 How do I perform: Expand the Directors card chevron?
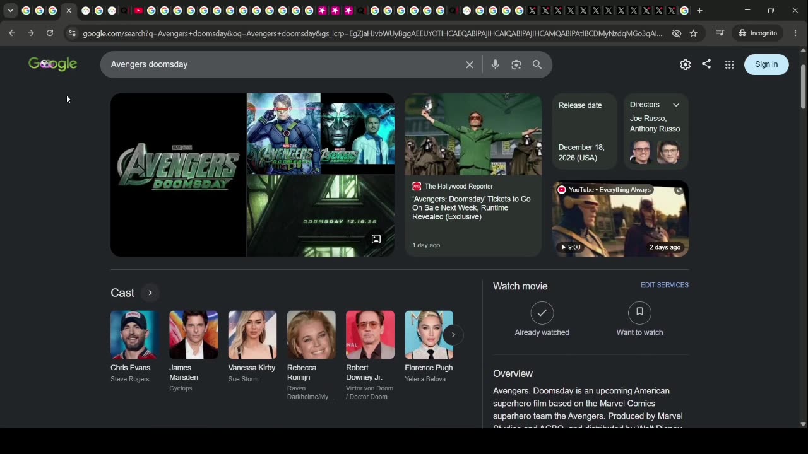point(676,105)
